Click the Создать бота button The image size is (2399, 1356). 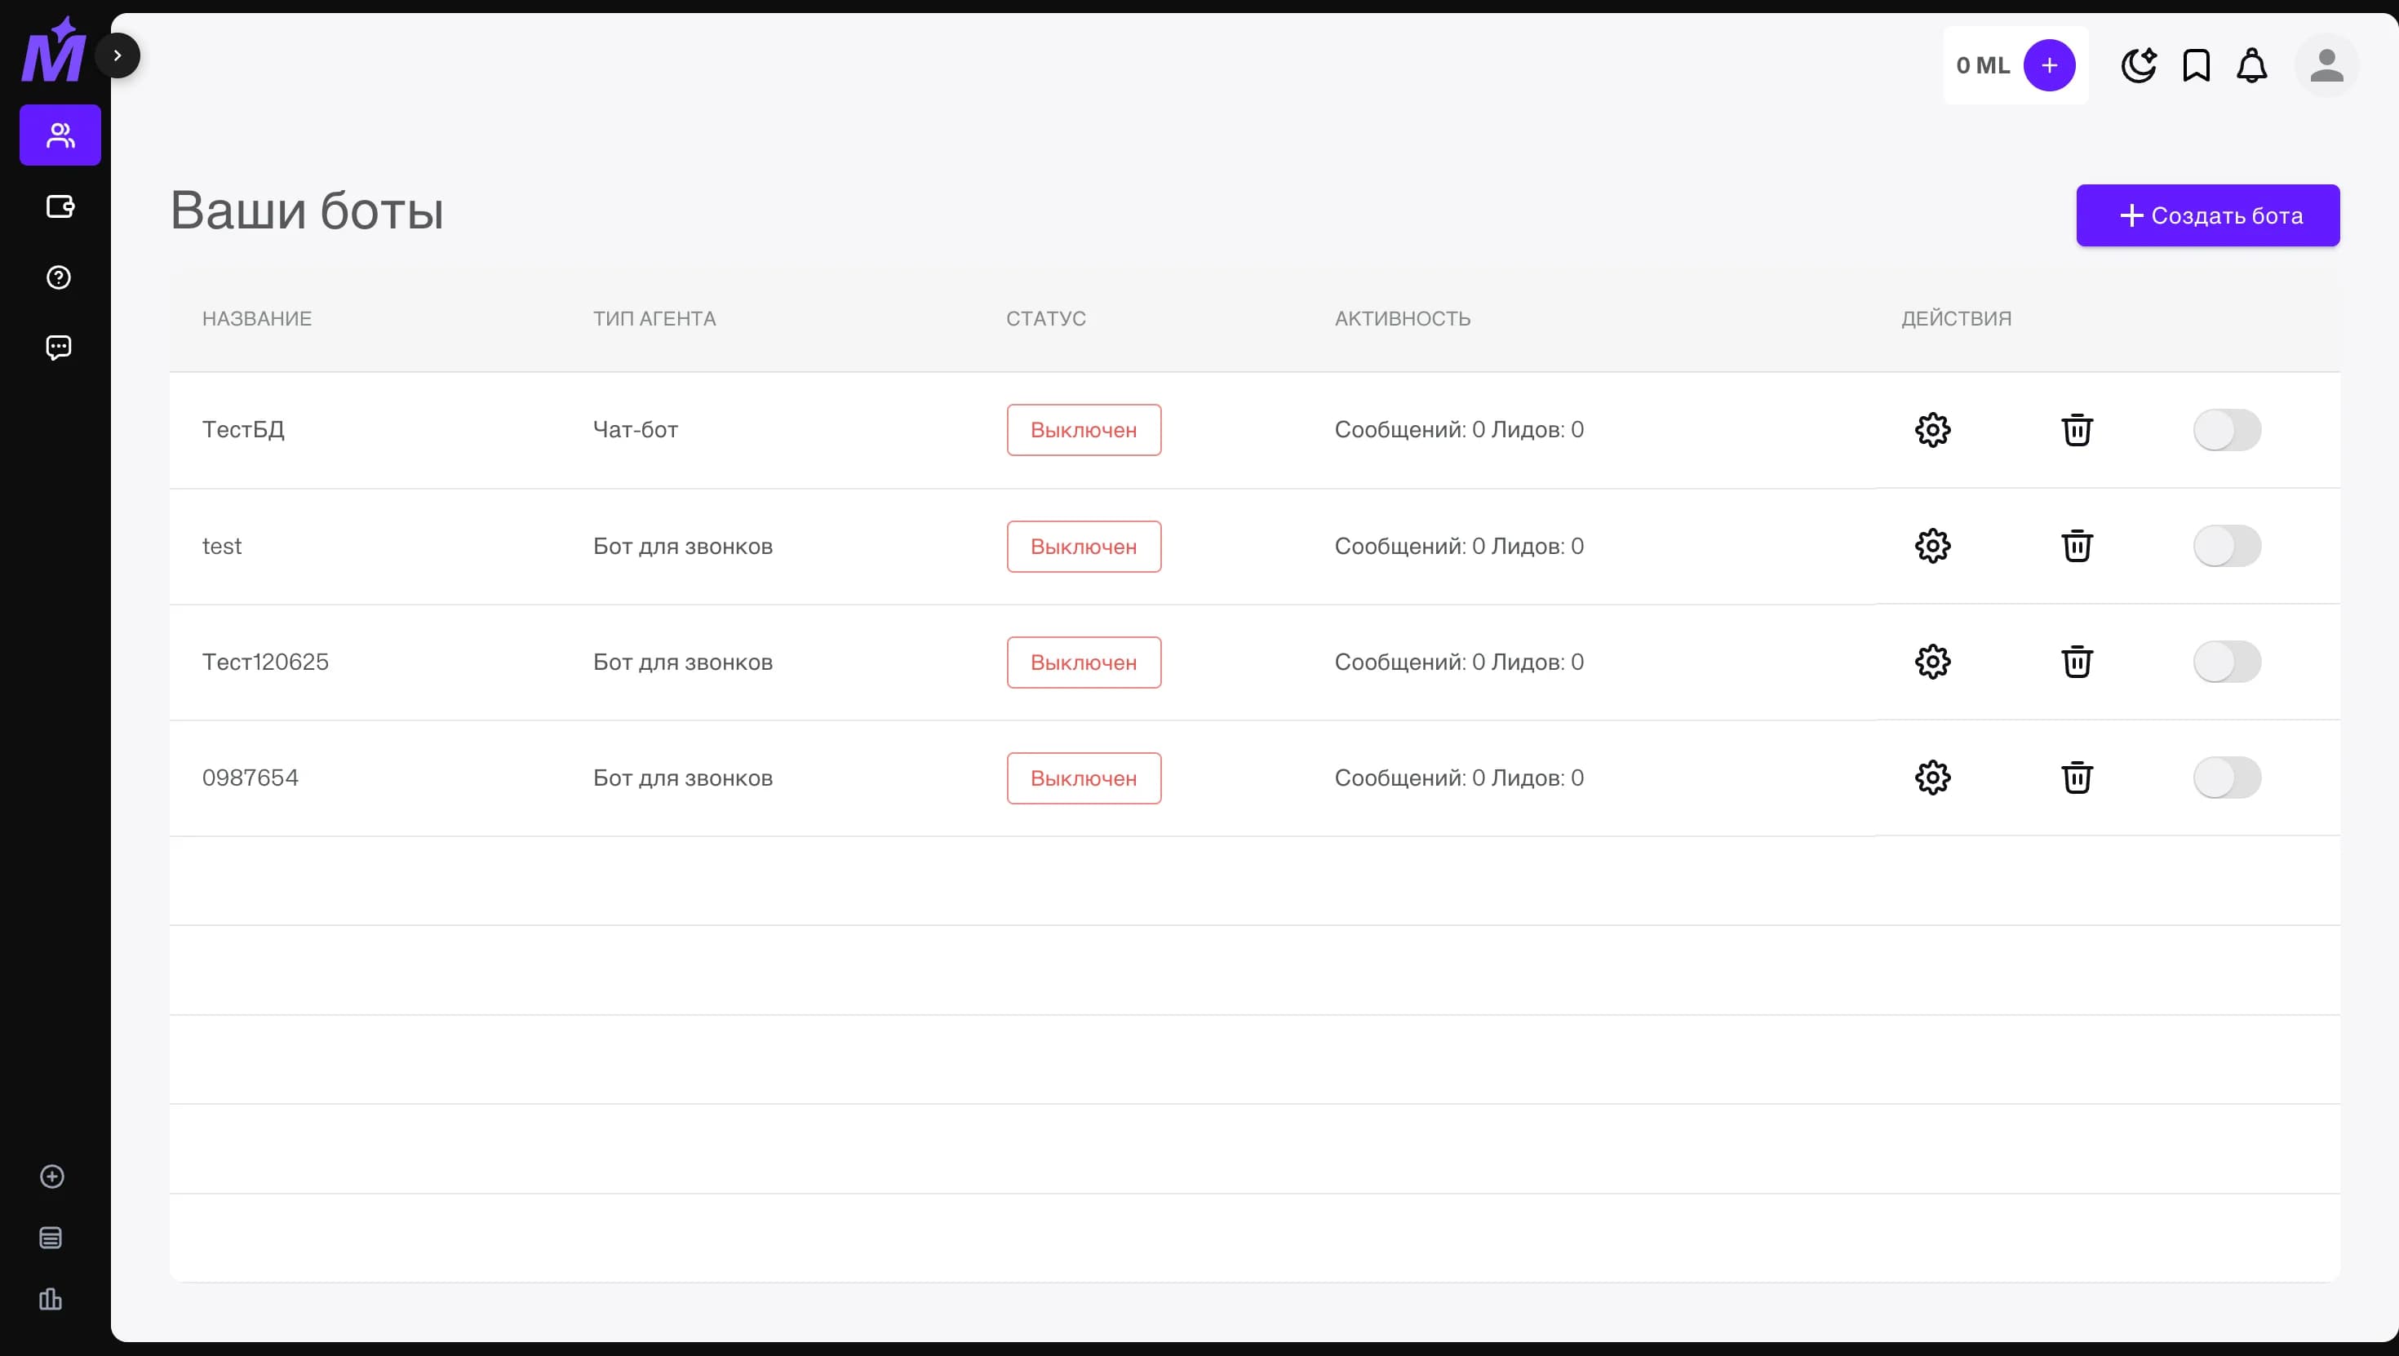coord(2207,215)
